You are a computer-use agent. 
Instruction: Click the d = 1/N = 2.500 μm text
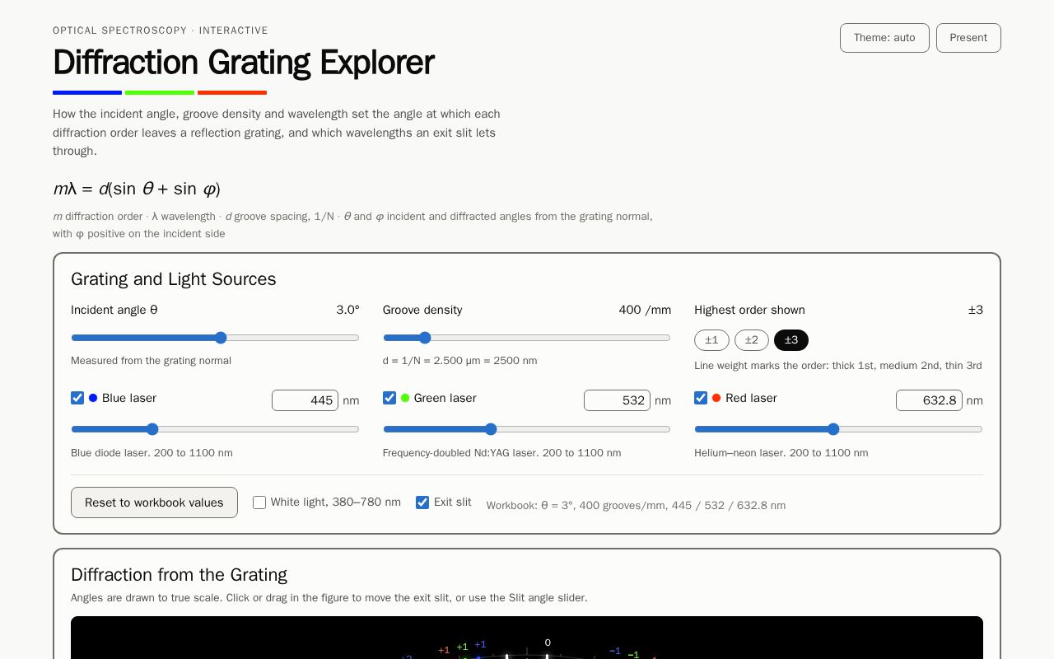pyautogui.click(x=459, y=361)
